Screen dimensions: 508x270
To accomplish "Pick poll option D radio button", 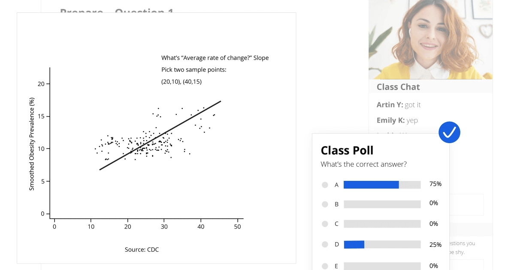I will (x=325, y=245).
